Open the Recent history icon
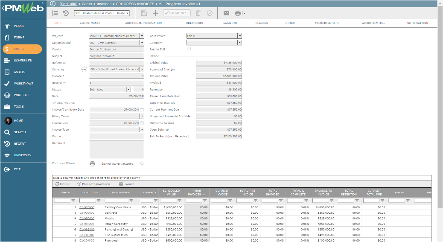This screenshot has width=443, height=242. (x=7, y=144)
